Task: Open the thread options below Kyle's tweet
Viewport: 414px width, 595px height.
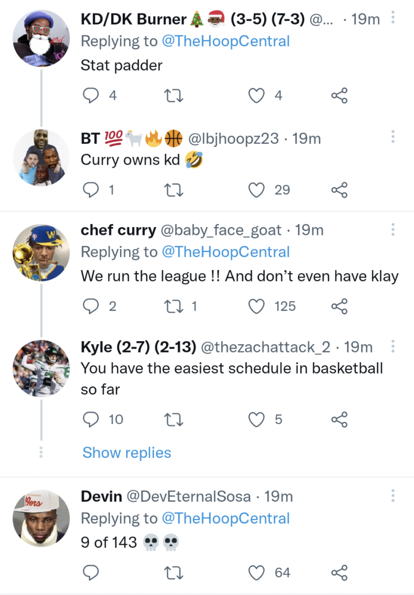Action: click(41, 452)
